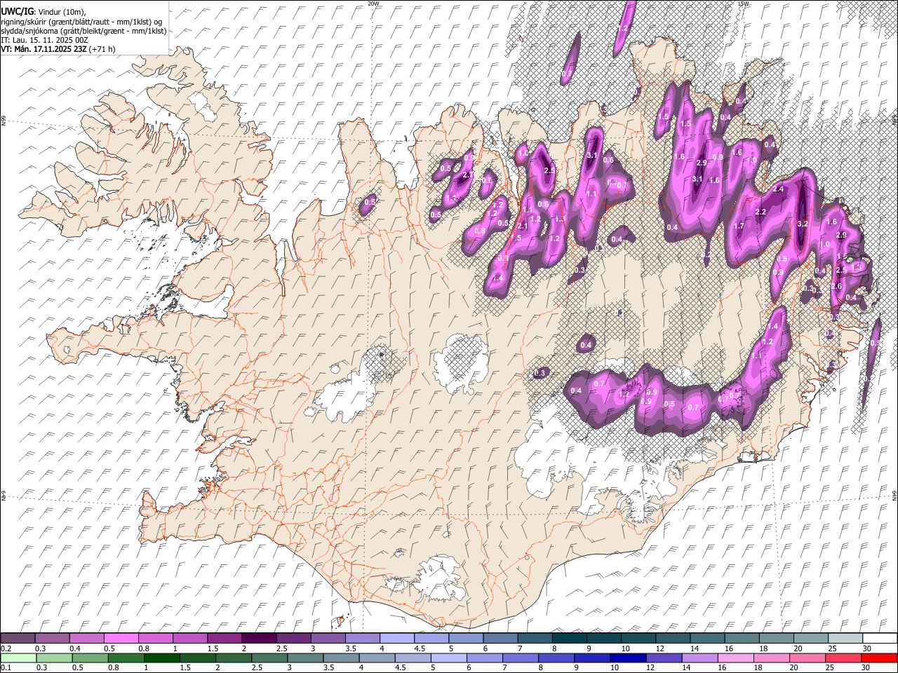Select the top-row 1.5 magenta-purple swatch
Viewport: 898px width, 673px height.
pyautogui.click(x=224, y=639)
